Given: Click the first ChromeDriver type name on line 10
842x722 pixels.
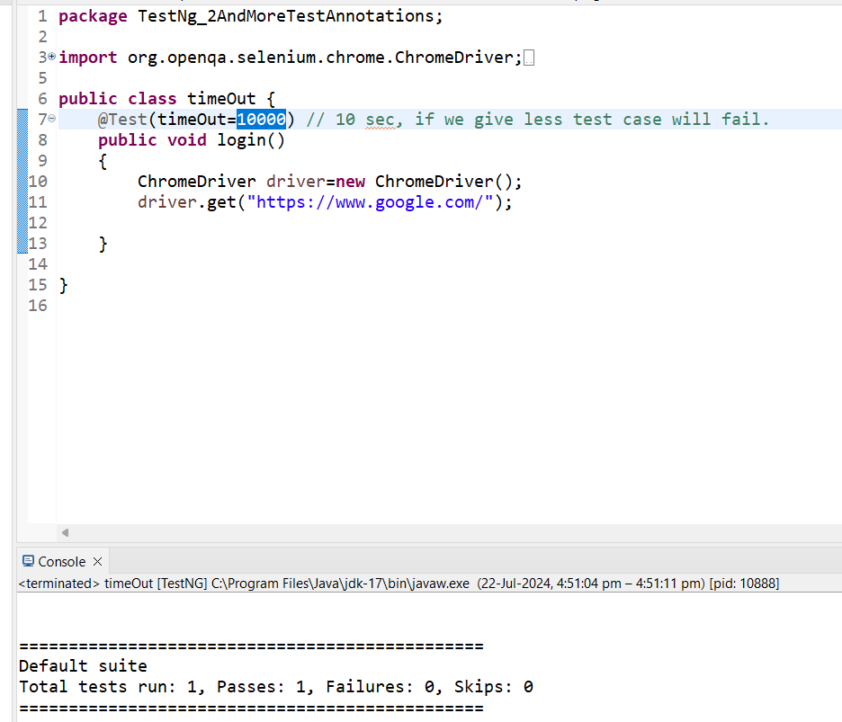Looking at the screenshot, I should point(196,182).
